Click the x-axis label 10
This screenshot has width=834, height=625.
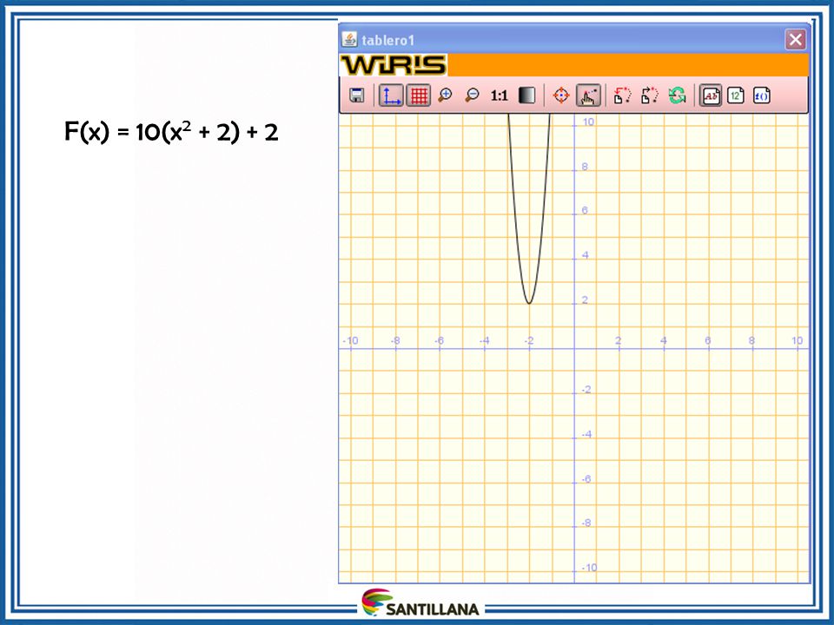[797, 340]
